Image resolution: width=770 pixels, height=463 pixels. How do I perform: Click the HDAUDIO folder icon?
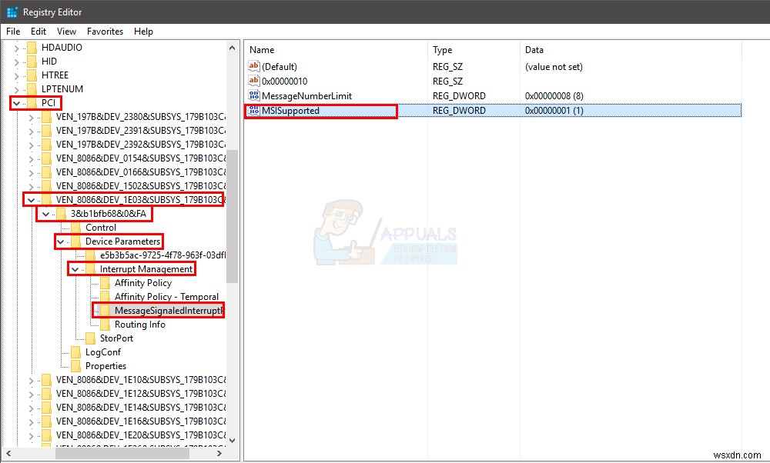tap(32, 48)
